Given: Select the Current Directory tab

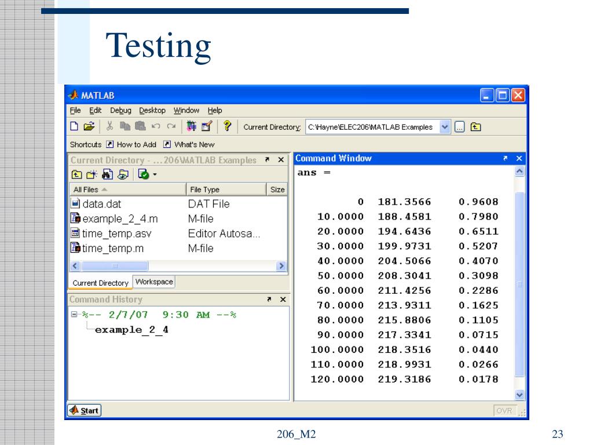Looking at the screenshot, I should [x=101, y=283].
